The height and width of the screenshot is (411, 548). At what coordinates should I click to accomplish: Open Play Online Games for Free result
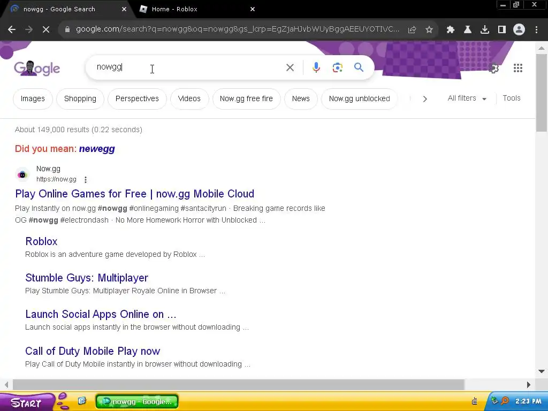[134, 194]
